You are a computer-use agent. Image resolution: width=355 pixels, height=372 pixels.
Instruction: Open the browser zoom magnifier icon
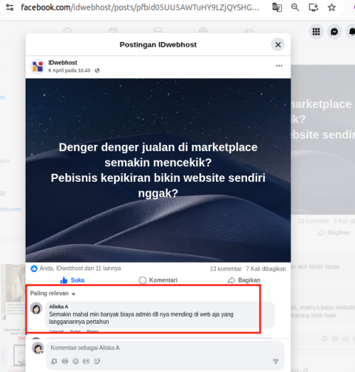tap(295, 7)
